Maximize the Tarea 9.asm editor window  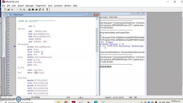tap(91, 15)
